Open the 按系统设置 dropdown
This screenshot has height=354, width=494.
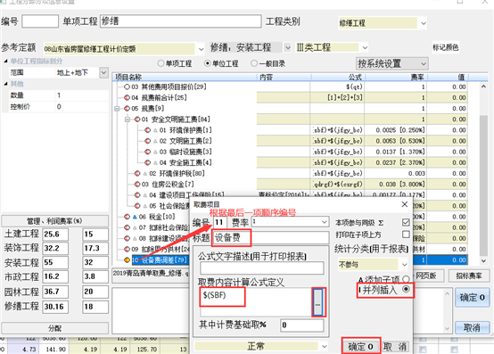392,64
